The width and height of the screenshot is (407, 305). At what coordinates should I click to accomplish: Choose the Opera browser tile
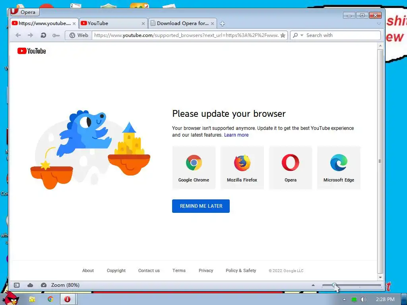click(x=291, y=168)
